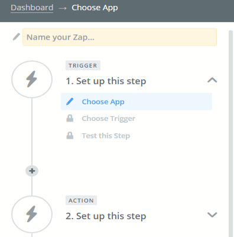Click the breadcrumb arrow after Dashboard
Viewport: 234px width, 237px height.
pos(63,8)
